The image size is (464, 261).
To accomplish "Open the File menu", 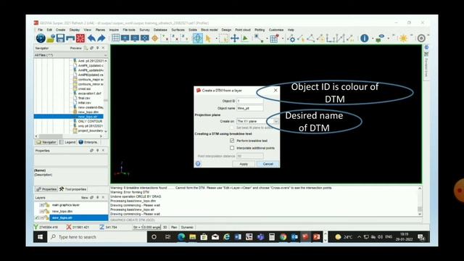I will pyautogui.click(x=41, y=30).
